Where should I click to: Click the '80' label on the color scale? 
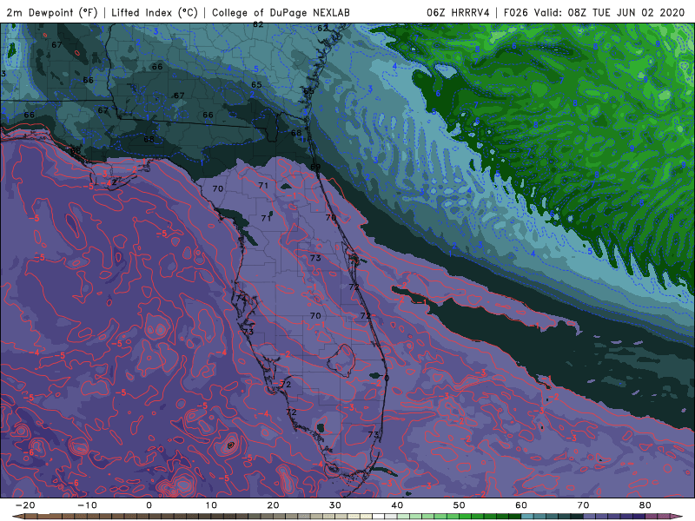645,505
